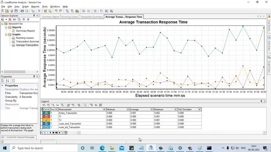Click the Filter property row
Image resolution: width=271 pixels, height=152 pixels.
[19, 93]
